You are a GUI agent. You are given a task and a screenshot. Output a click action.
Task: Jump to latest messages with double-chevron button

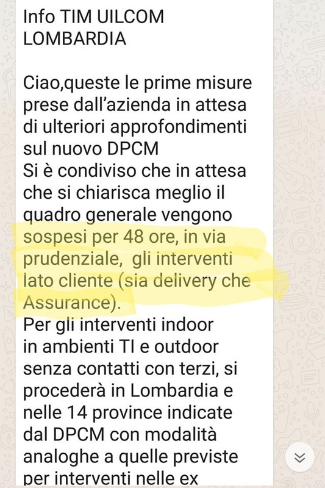(x=299, y=457)
